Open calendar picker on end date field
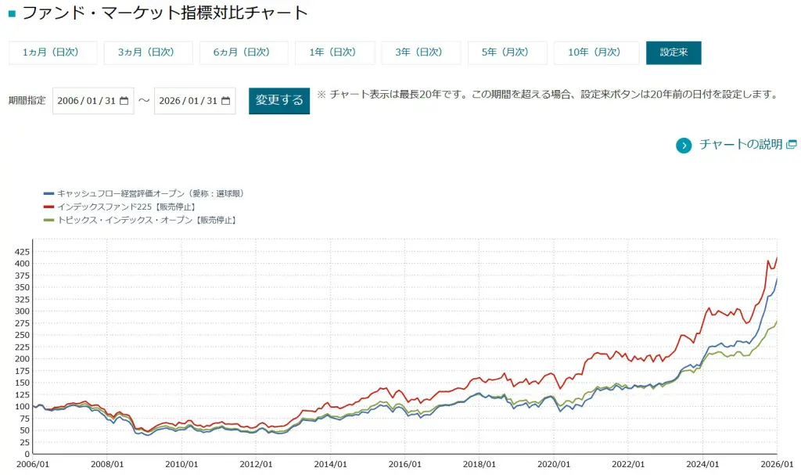The image size is (801, 475). pyautogui.click(x=225, y=101)
